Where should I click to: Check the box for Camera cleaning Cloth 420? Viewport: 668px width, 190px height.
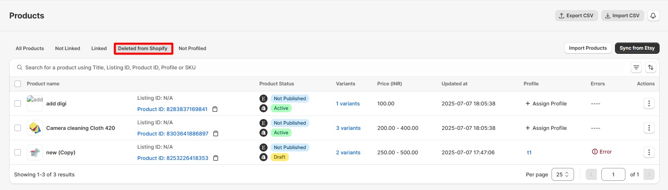coord(18,128)
